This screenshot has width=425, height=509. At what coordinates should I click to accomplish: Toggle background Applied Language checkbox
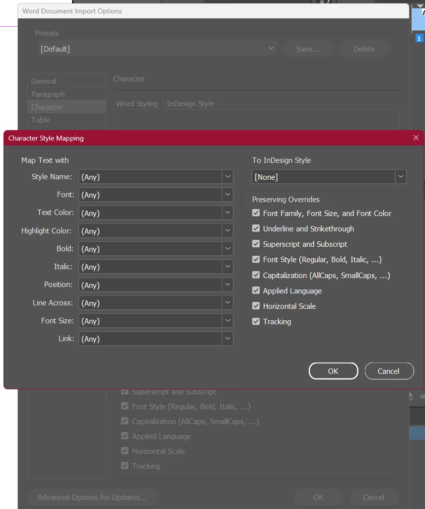[125, 436]
